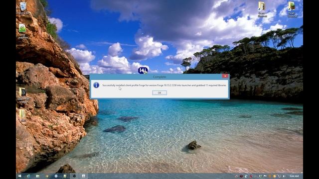Open File Explorer from the taskbar
The image size is (319, 179).
tap(38, 176)
